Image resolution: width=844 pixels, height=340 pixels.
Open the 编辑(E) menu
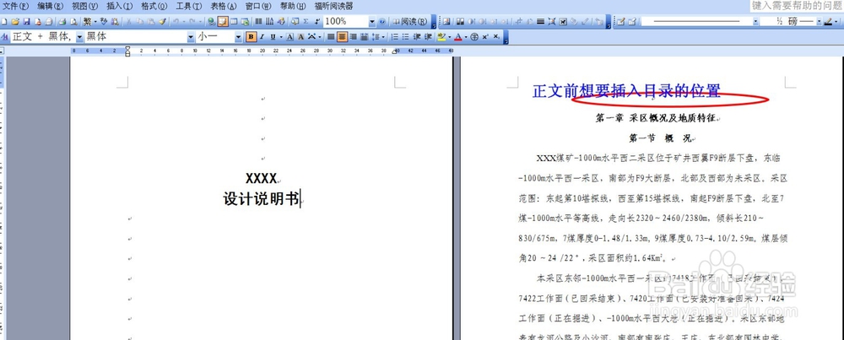50,7
